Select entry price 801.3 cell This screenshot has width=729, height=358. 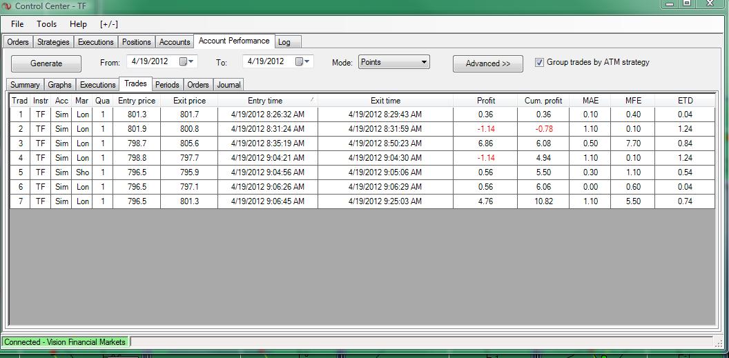click(x=137, y=115)
